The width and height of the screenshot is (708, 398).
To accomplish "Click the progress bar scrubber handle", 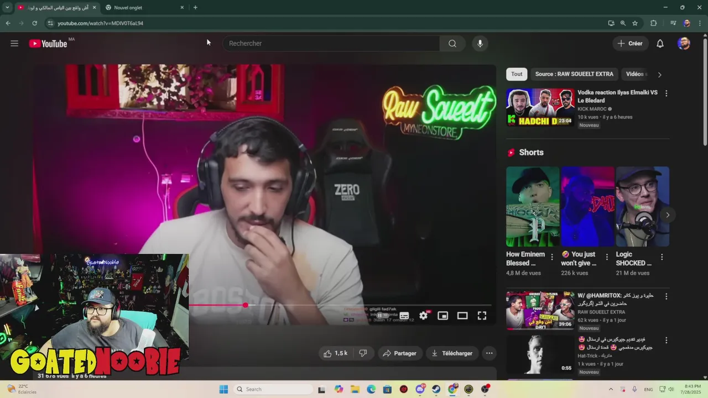I will tap(245, 305).
